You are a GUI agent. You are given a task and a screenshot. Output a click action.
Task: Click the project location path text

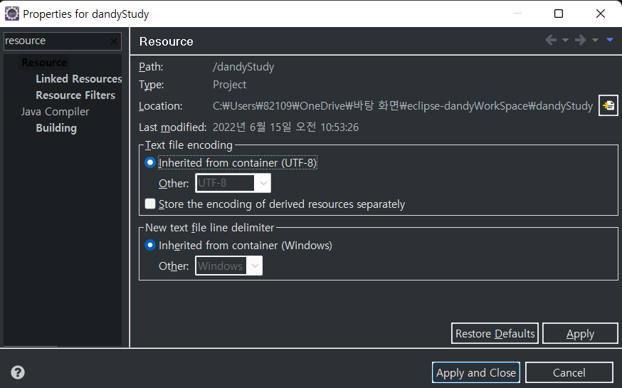[403, 106]
